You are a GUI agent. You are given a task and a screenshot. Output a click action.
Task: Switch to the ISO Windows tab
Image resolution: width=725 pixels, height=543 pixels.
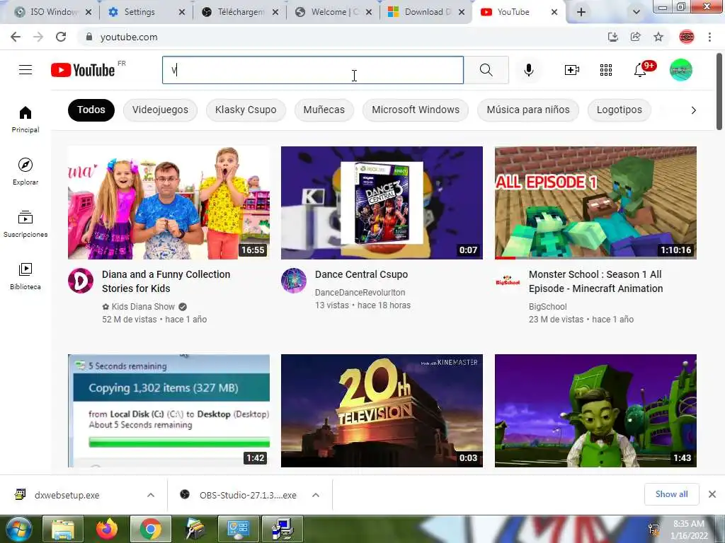click(x=52, y=12)
